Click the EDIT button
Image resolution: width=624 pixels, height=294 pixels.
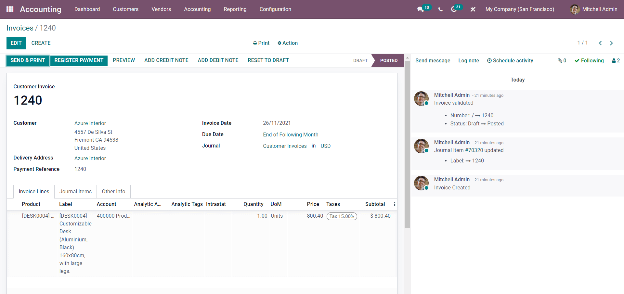(16, 43)
